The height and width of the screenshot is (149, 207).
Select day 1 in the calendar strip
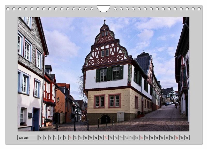click(x=40, y=137)
